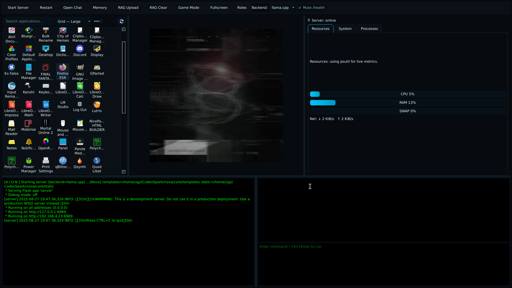Click the Open Chat button
Image resolution: width=512 pixels, height=288 pixels.
point(73,7)
